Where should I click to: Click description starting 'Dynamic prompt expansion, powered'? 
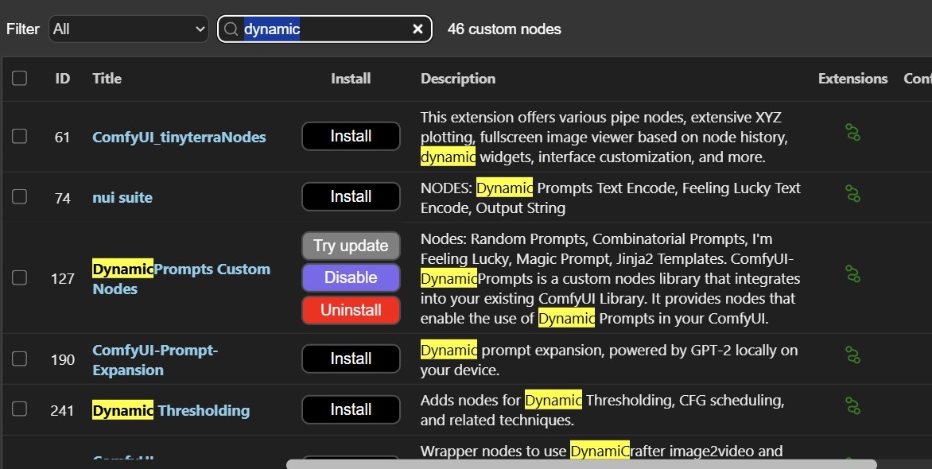609,360
